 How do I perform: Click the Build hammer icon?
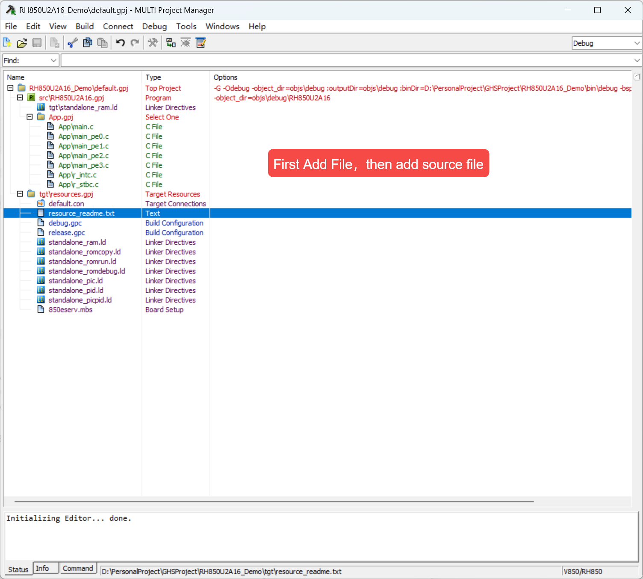153,43
